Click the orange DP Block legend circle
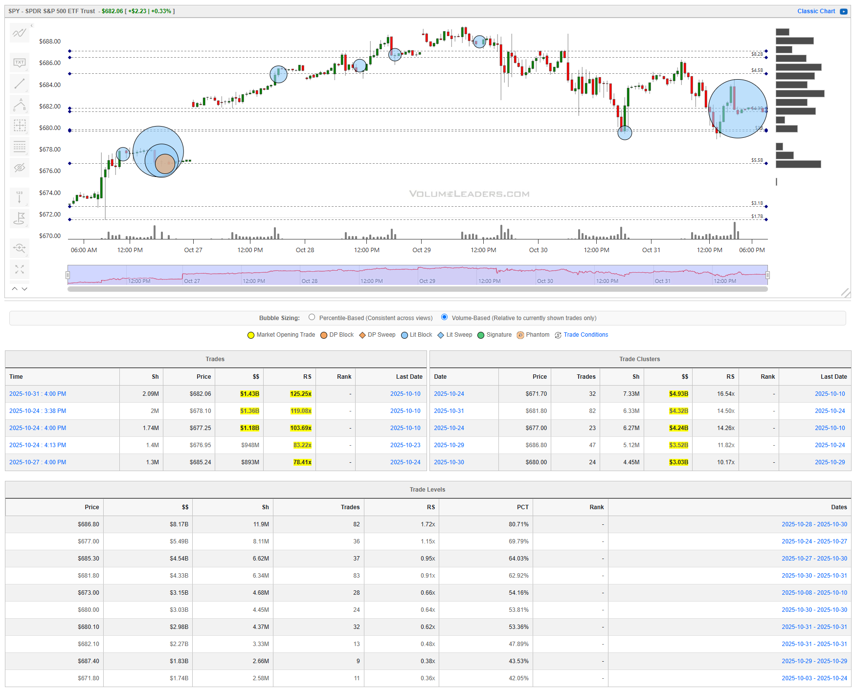Image resolution: width=854 pixels, height=691 pixels. click(x=324, y=335)
